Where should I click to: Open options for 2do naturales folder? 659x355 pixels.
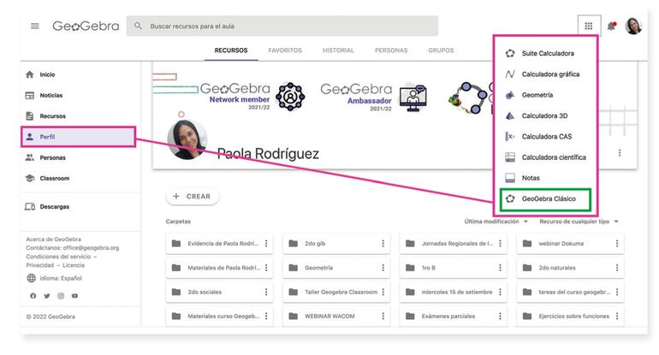[x=617, y=268]
